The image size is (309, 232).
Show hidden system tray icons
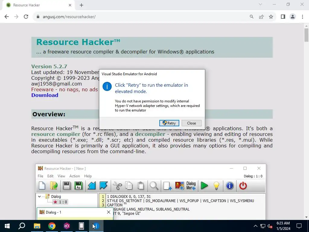(x=255, y=226)
